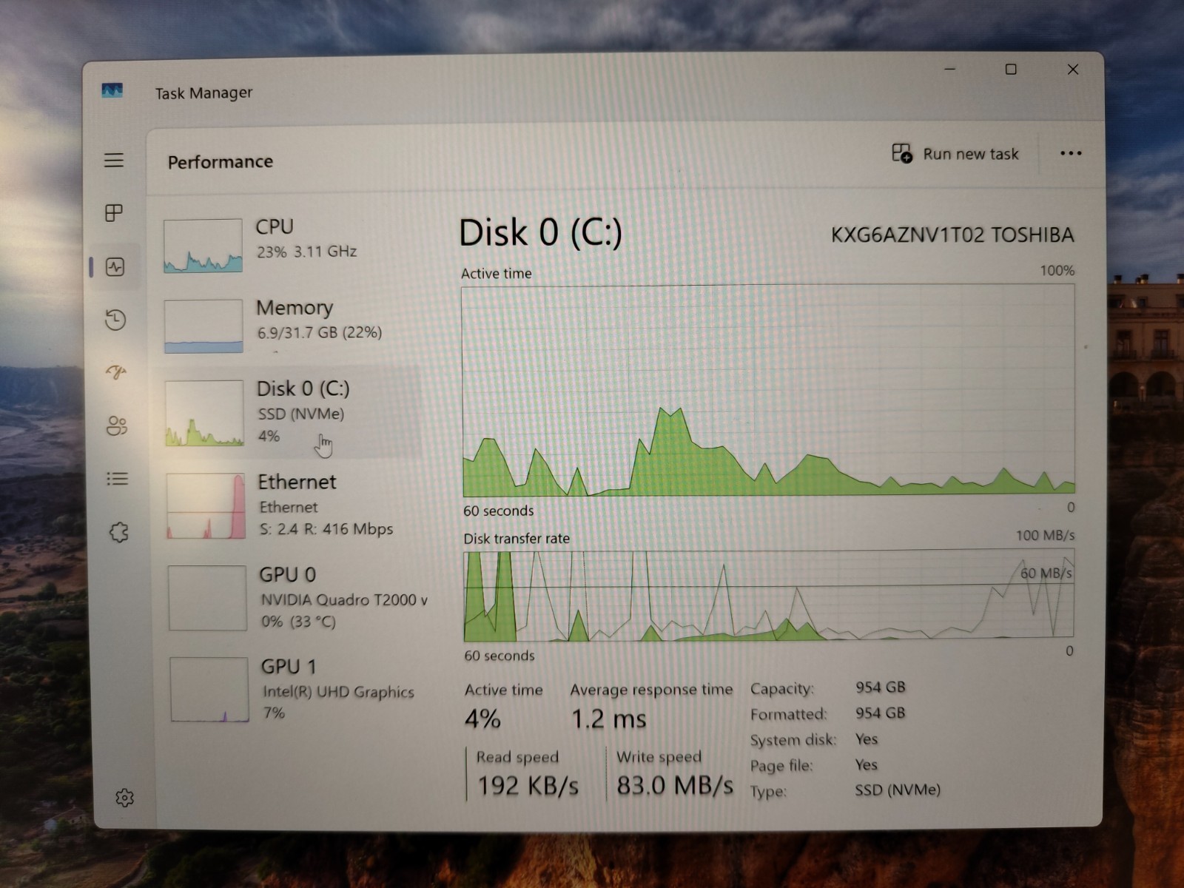Click the Active time disk graph
The image size is (1184, 888).
pyautogui.click(x=768, y=390)
